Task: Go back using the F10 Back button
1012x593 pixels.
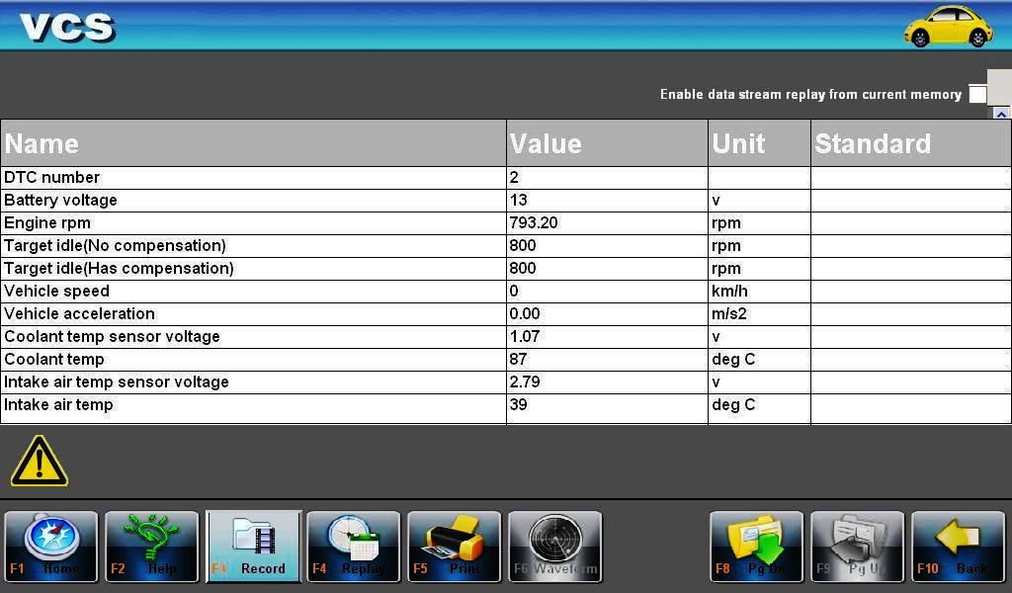Action: click(958, 548)
